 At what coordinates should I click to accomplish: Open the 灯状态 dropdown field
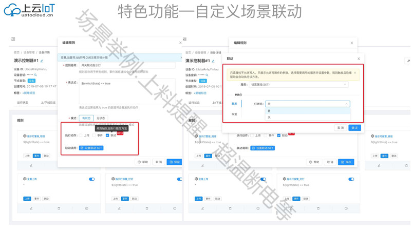pyautogui.click(x=307, y=104)
